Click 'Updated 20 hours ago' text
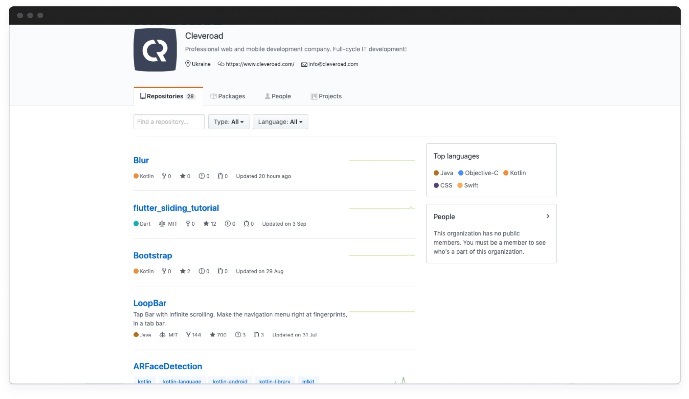The width and height of the screenshot is (689, 399). coord(263,176)
